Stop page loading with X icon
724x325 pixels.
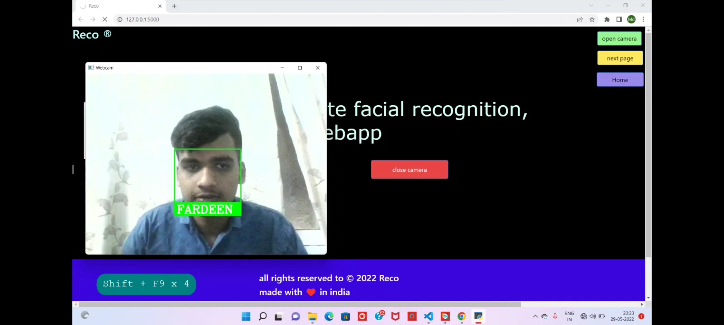[x=105, y=19]
